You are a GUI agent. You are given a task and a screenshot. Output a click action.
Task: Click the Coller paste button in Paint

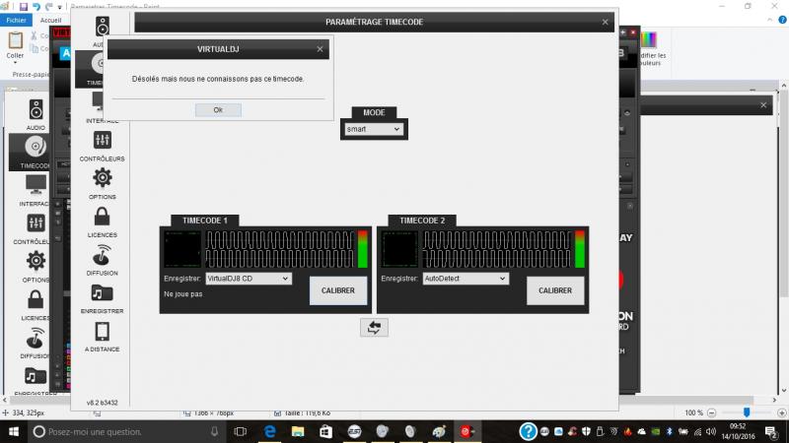(15, 46)
